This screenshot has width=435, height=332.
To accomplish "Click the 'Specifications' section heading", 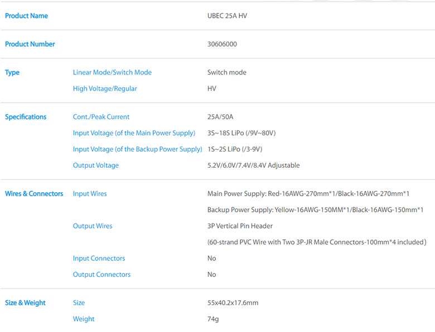I will (x=26, y=117).
